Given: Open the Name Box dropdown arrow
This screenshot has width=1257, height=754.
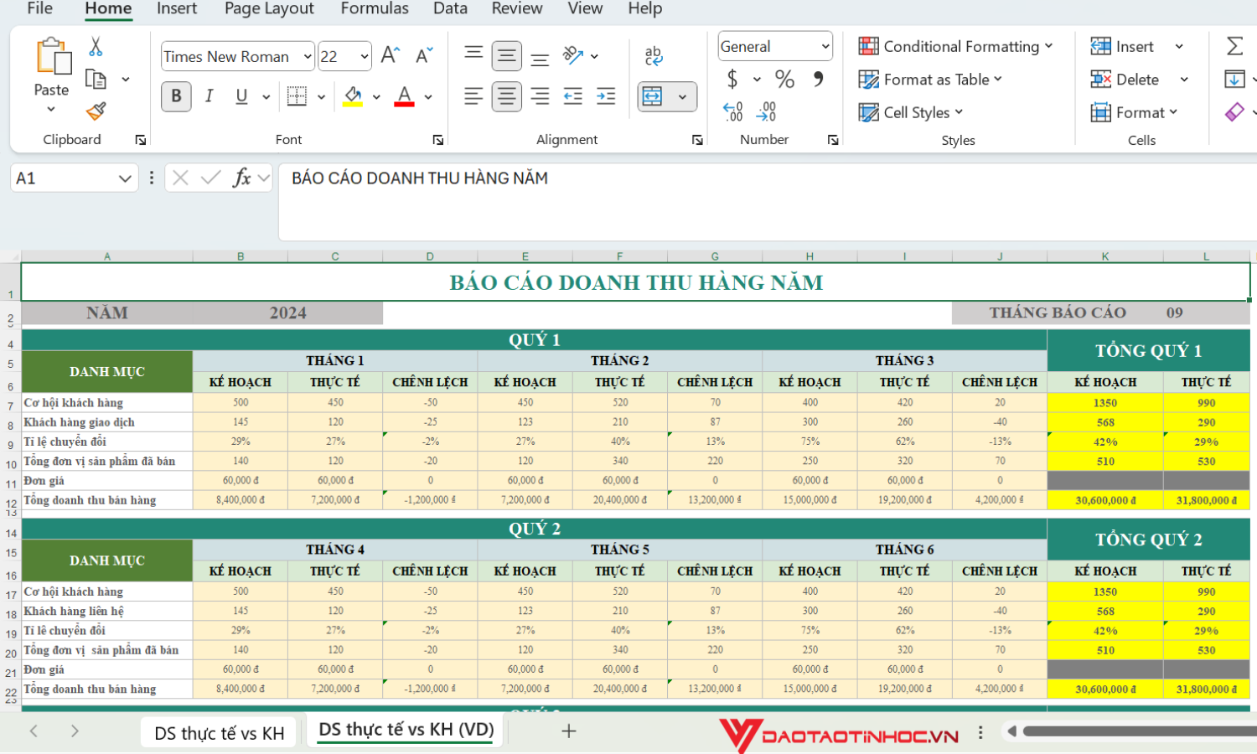Looking at the screenshot, I should click(x=125, y=178).
